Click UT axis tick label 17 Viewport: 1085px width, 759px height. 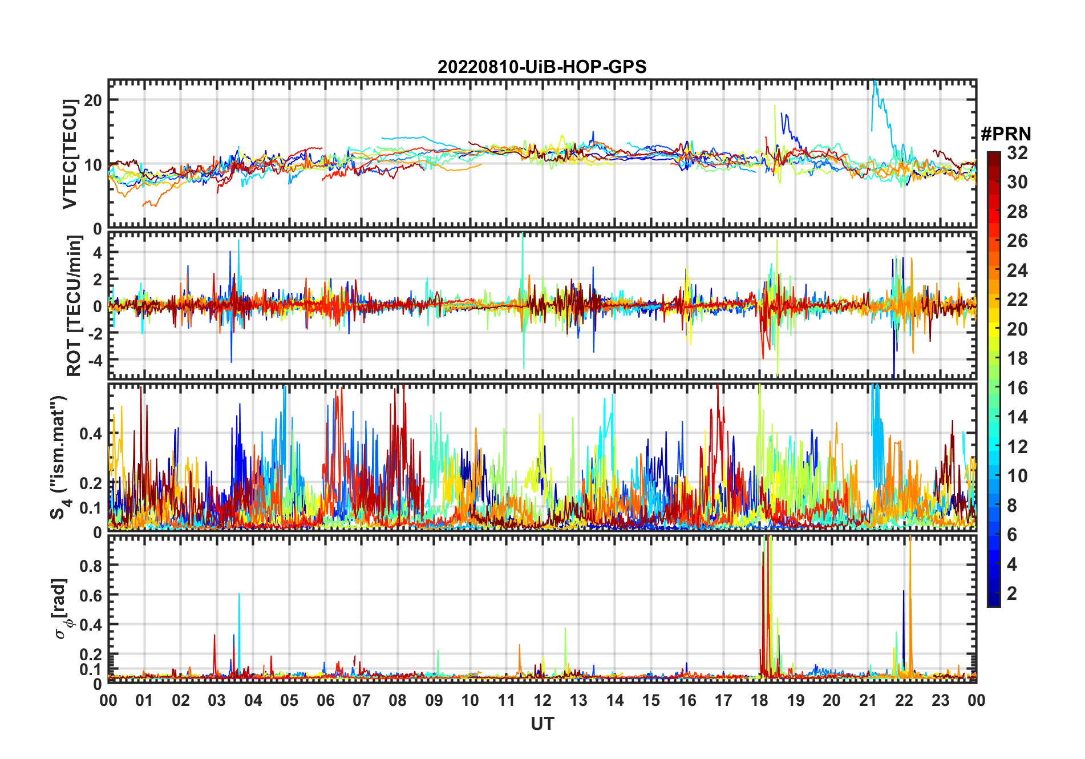tap(723, 700)
